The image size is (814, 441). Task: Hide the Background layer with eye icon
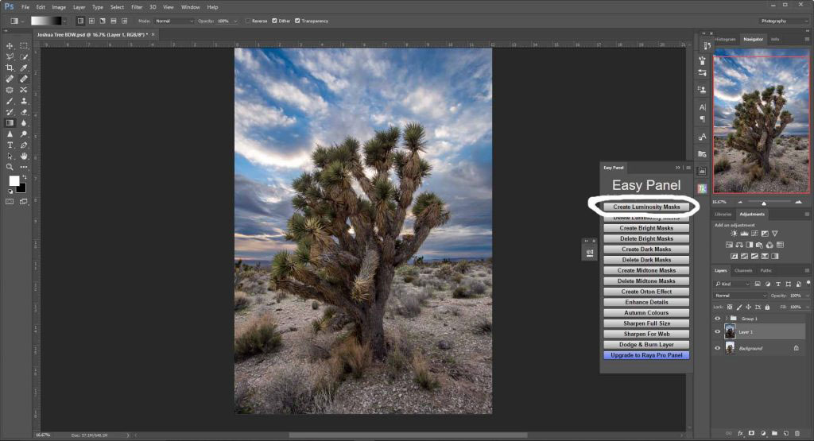coord(718,348)
